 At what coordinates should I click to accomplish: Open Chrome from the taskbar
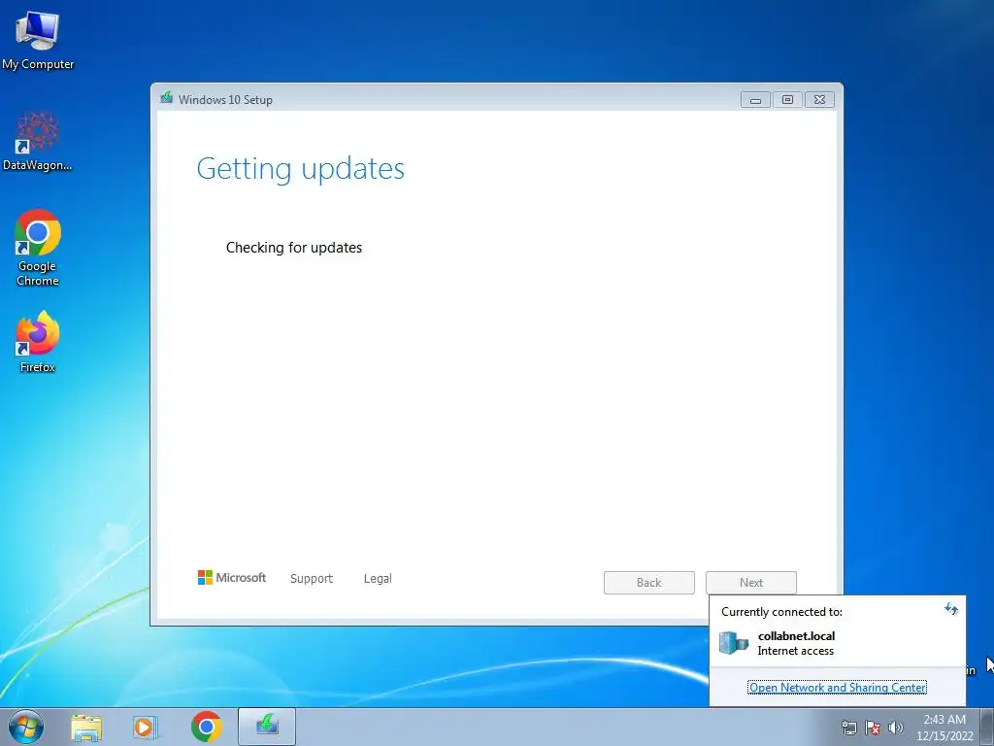point(206,727)
